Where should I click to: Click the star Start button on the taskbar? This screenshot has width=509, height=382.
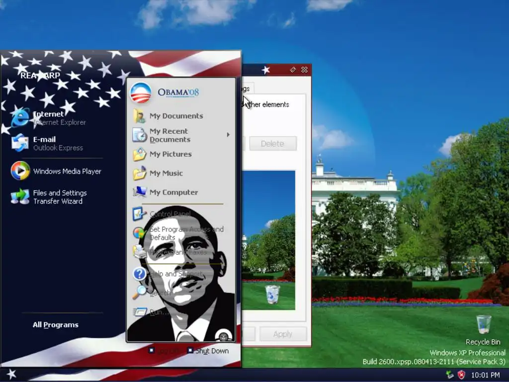coord(11,374)
